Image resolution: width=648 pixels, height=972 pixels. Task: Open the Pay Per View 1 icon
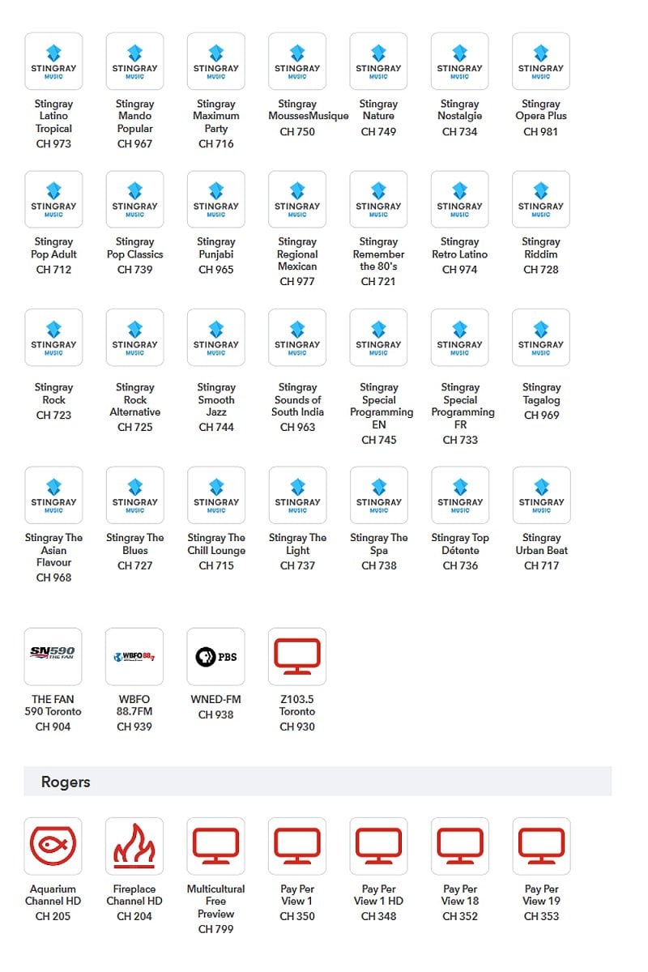click(297, 846)
